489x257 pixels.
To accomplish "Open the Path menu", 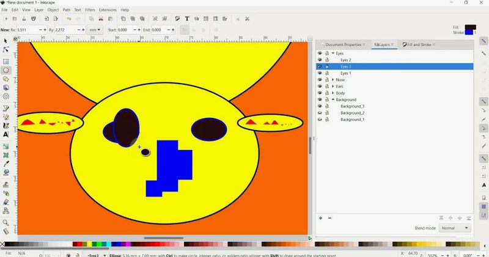I will click(x=67, y=10).
